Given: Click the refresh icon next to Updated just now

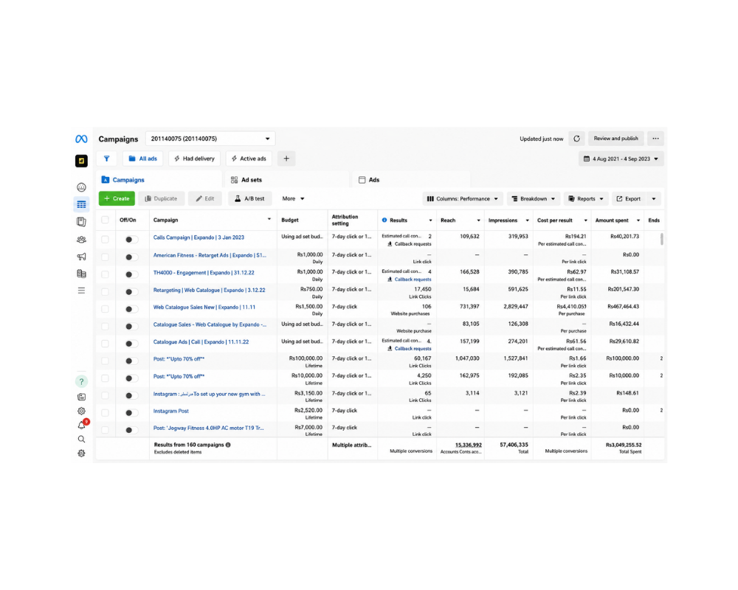Looking at the screenshot, I should (576, 139).
